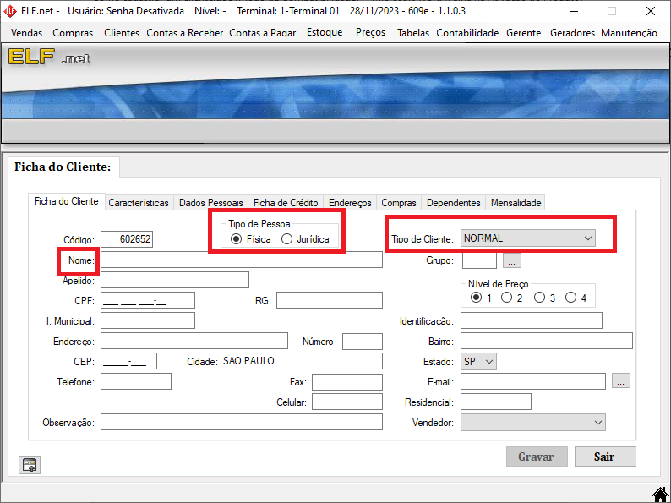The width and height of the screenshot is (671, 503).
Task: Switch to the Dados Pessoais tab
Action: (x=211, y=203)
